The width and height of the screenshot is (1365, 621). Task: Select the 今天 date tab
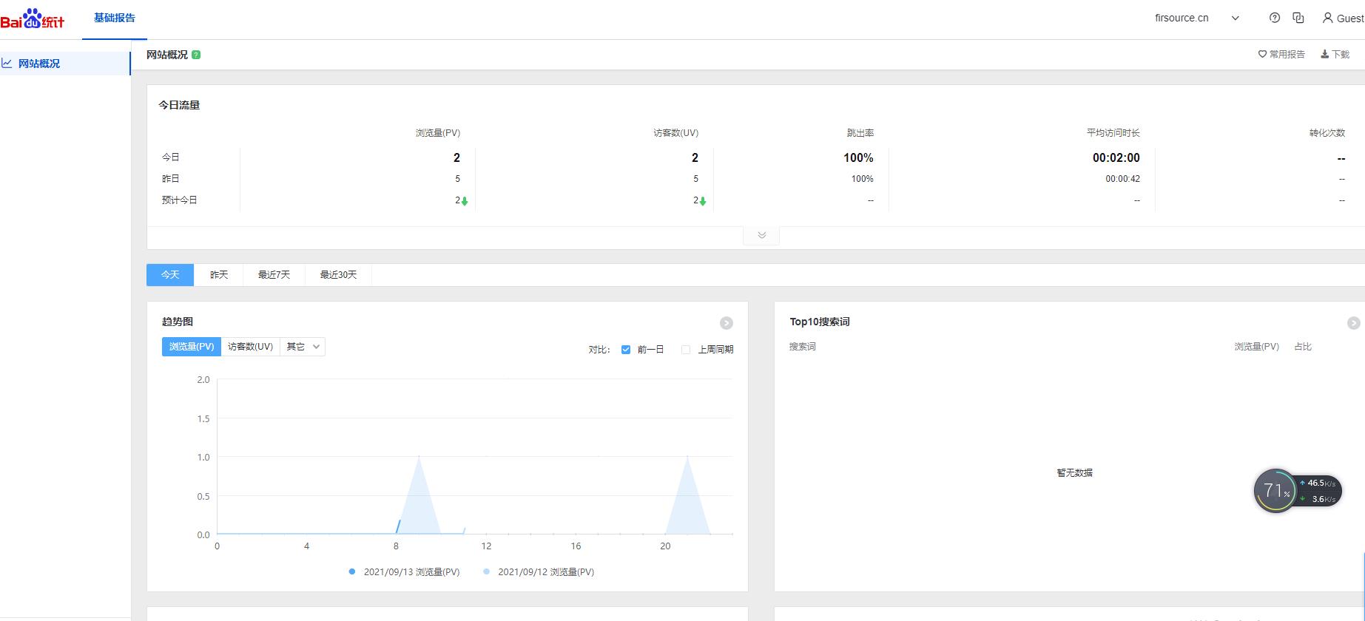170,275
